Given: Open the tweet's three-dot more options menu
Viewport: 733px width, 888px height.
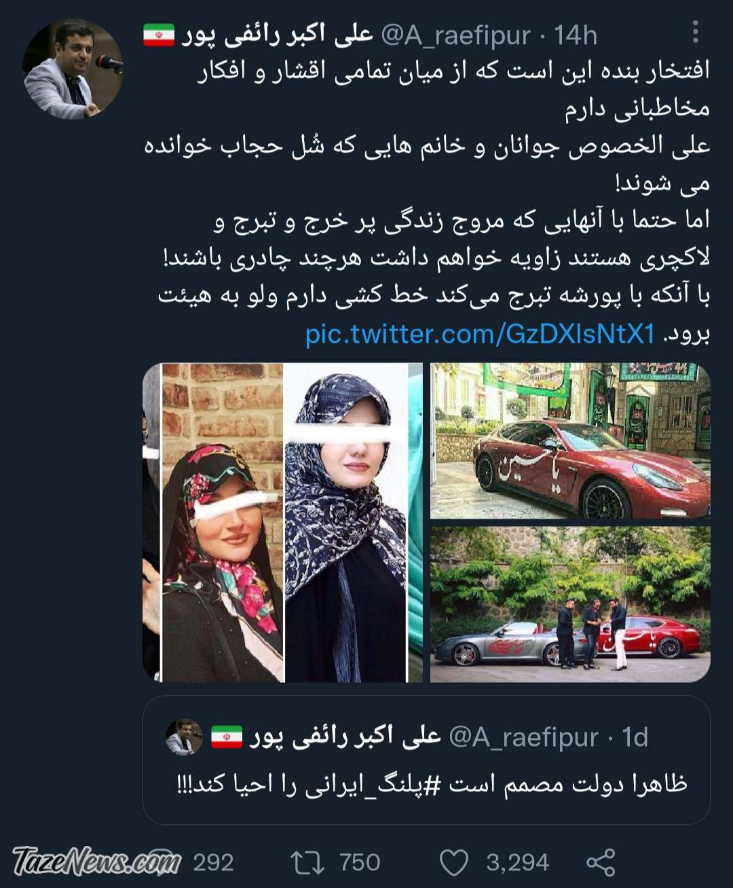Looking at the screenshot, I should (x=695, y=32).
